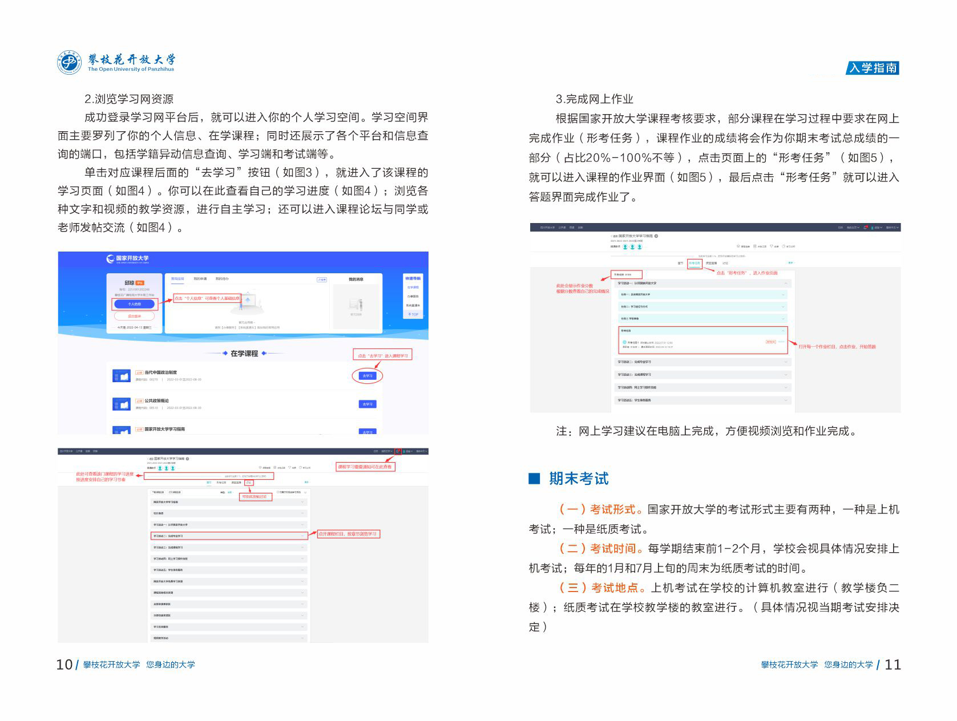
Task: Expand the 学习活动三：完成课程学习 row in the chapter list
Action: (229, 548)
